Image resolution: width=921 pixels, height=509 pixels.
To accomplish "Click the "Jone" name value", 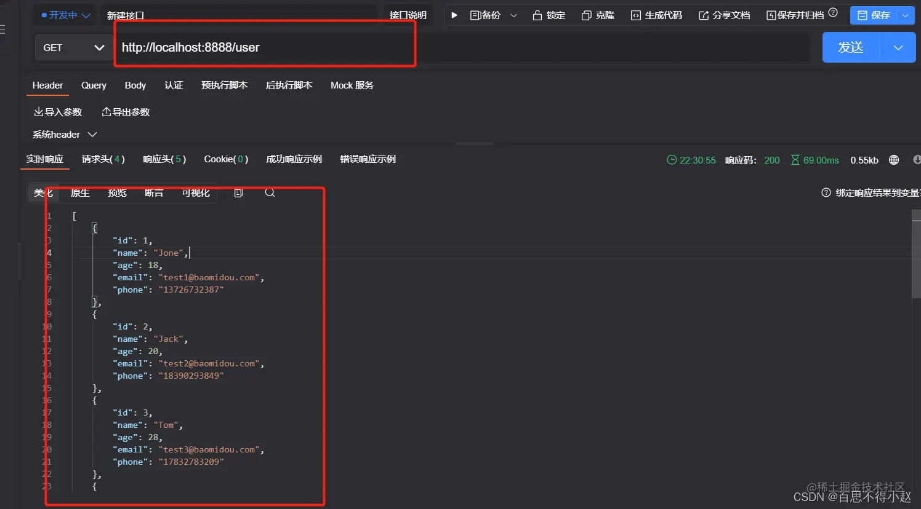I will pyautogui.click(x=168, y=253).
